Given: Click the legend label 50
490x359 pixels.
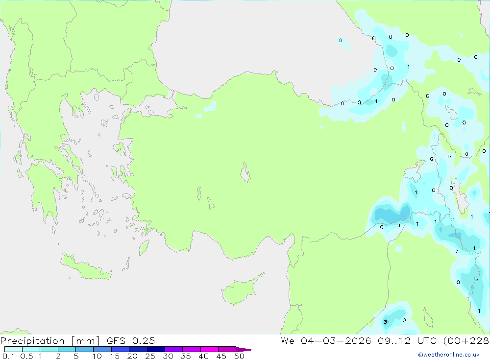Looking at the screenshot, I should pyautogui.click(x=240, y=356).
